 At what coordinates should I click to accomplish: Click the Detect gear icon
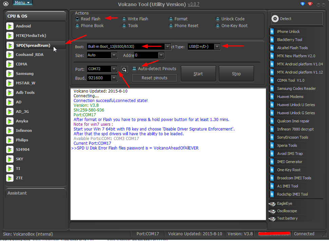pyautogui.click(x=275, y=19)
